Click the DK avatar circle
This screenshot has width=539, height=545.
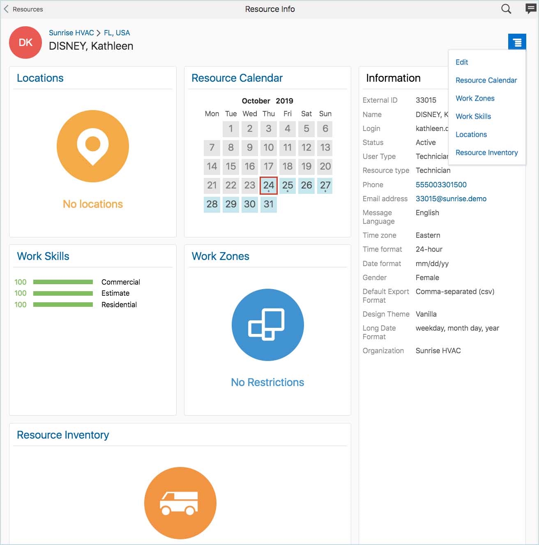pos(25,42)
